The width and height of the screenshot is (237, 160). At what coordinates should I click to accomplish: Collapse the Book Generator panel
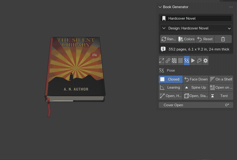click(160, 7)
